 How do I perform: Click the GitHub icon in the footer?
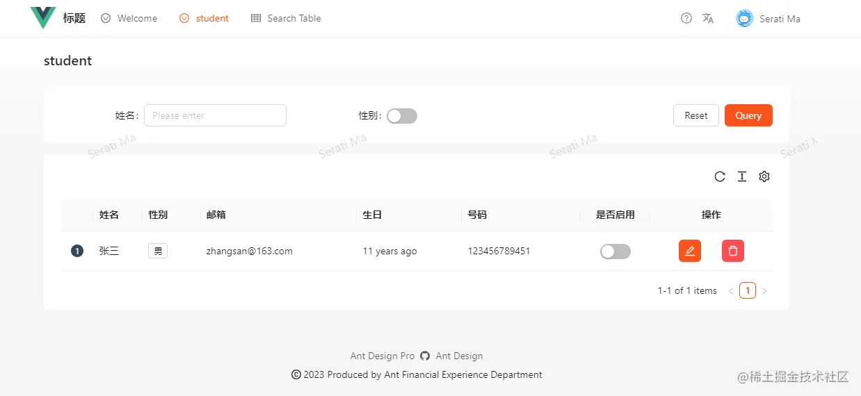426,356
